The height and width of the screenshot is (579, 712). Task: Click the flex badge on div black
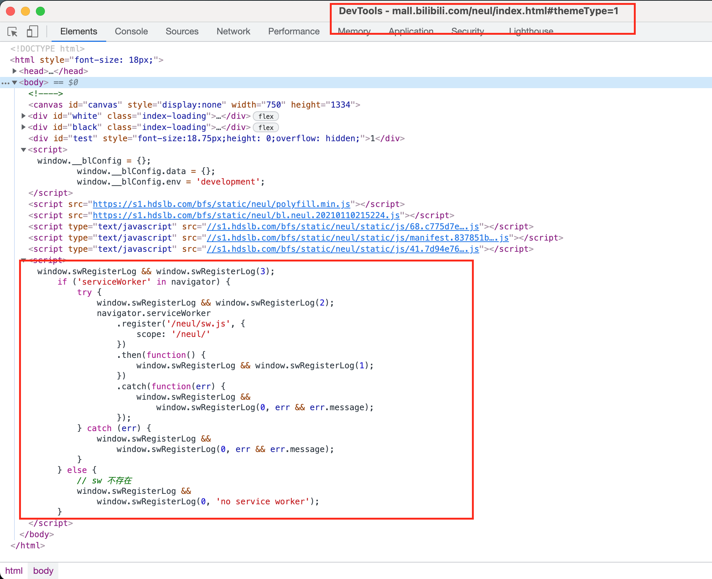[x=266, y=128]
